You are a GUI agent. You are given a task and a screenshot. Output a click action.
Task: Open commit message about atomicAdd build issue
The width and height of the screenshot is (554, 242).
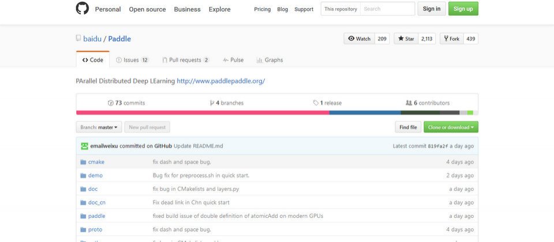tap(238, 216)
